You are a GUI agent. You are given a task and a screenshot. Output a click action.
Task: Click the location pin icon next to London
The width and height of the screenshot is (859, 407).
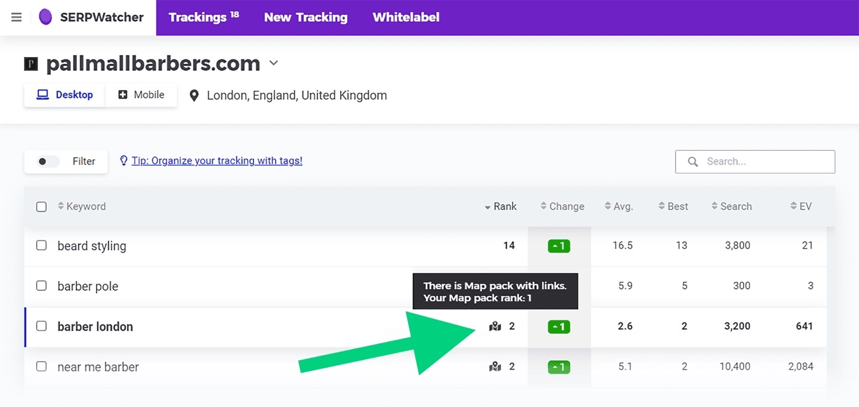pos(194,95)
